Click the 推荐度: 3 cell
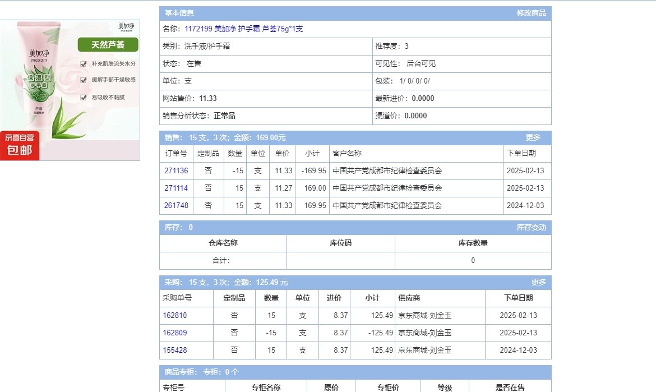This screenshot has height=392, width=656. point(462,47)
